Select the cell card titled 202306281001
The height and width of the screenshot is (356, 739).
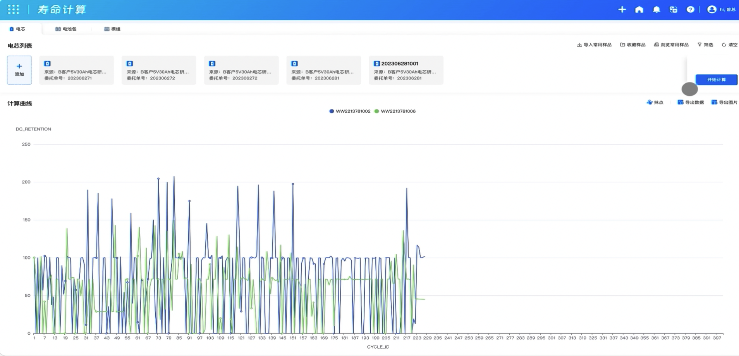pos(406,70)
